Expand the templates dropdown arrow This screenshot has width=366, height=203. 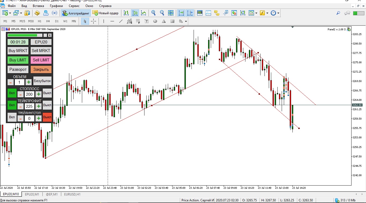point(256,13)
